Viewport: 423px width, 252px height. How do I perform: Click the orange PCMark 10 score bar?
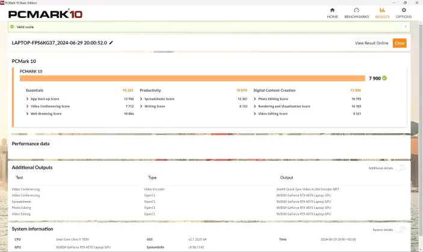pos(193,78)
